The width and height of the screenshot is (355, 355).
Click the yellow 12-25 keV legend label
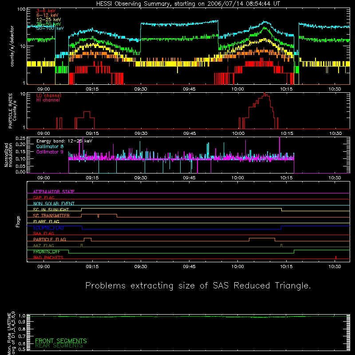click(x=49, y=20)
